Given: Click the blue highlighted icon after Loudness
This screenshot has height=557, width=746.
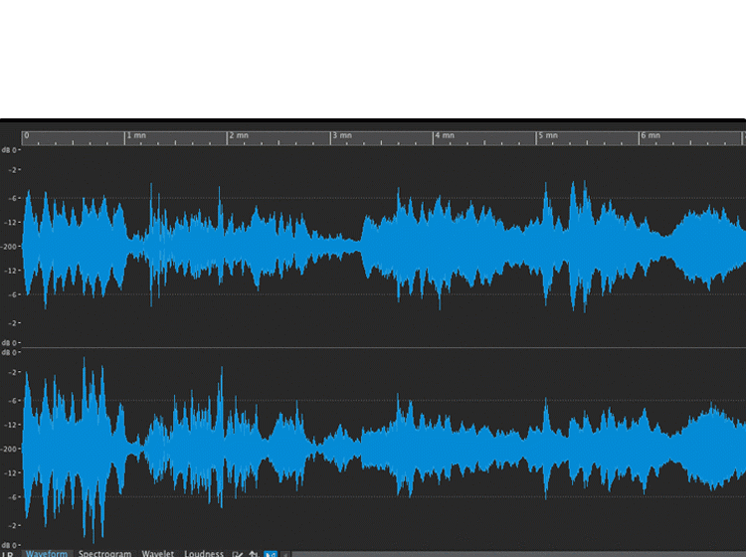Looking at the screenshot, I should (271, 554).
